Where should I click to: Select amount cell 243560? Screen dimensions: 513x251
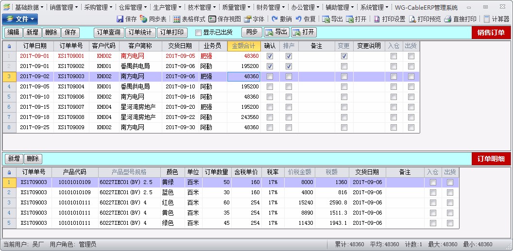click(x=244, y=117)
